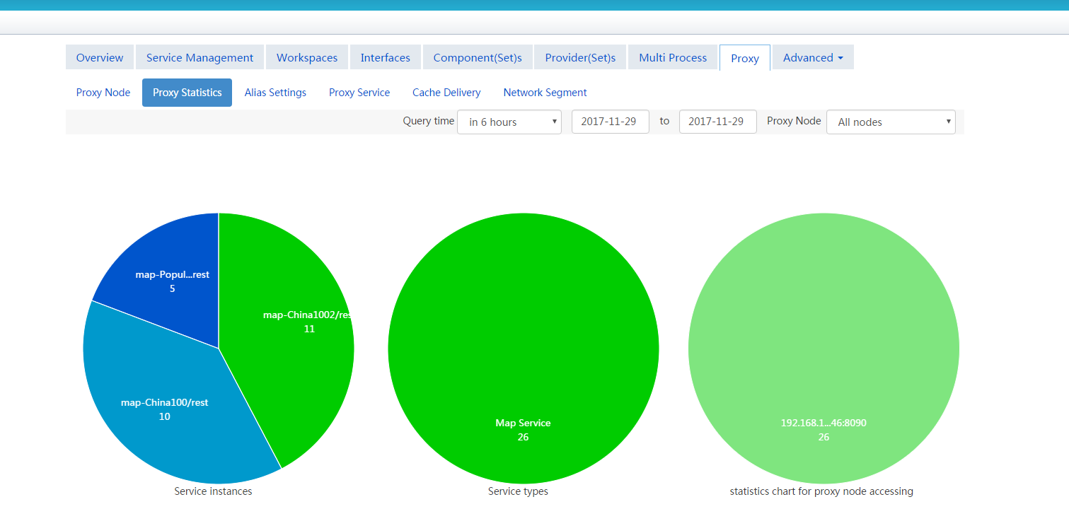Expand the Advanced dropdown menu
This screenshot has width=1069, height=509.
tap(813, 58)
